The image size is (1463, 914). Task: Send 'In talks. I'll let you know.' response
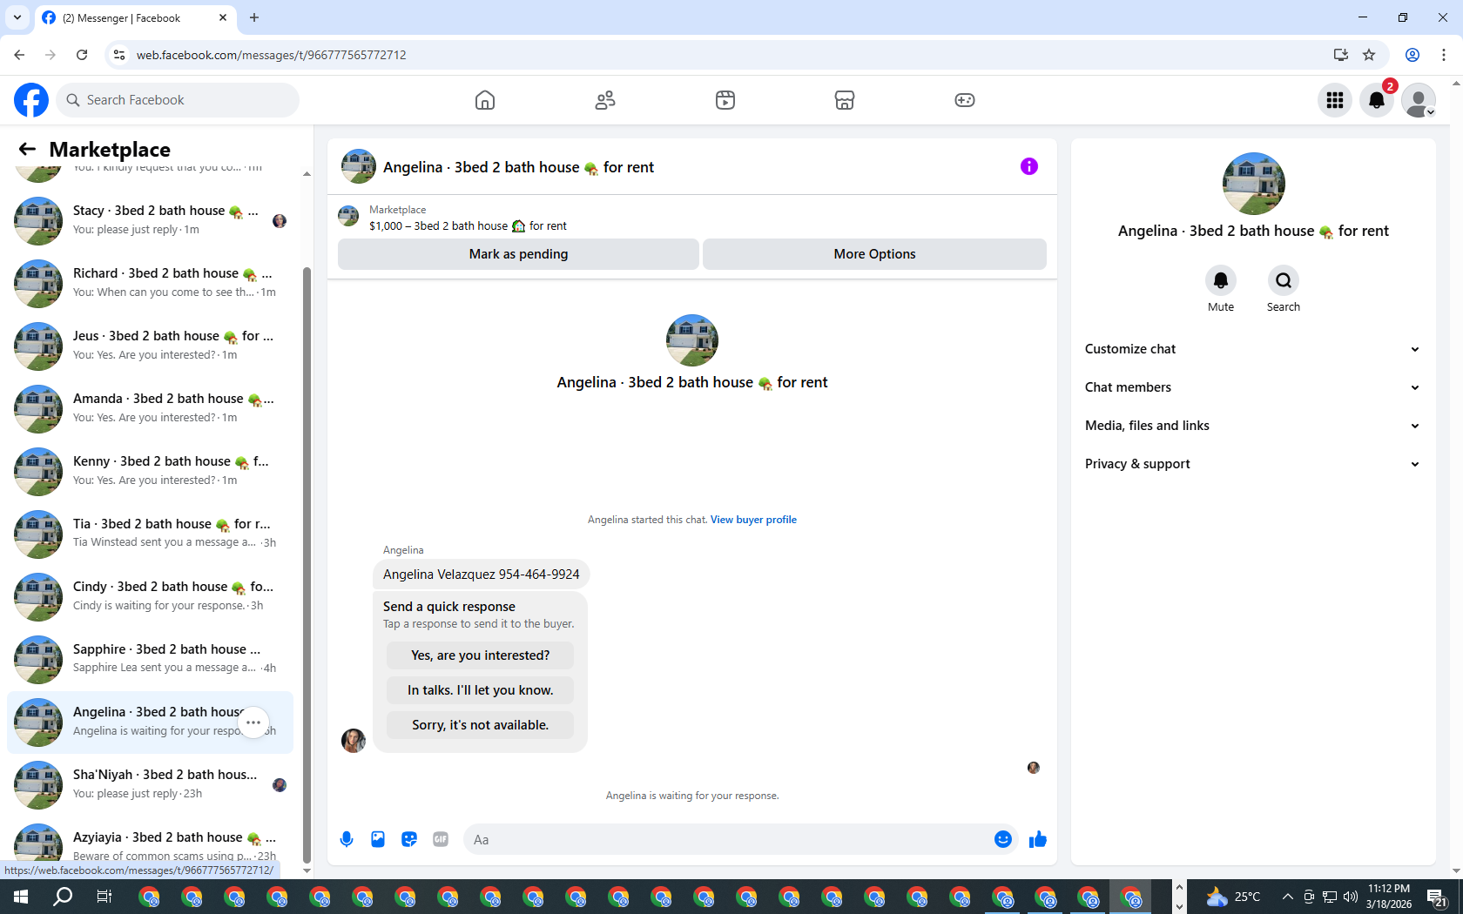pyautogui.click(x=480, y=690)
